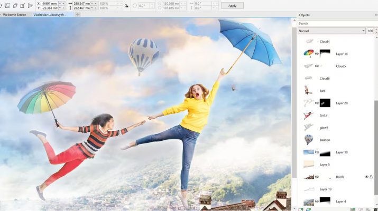Select the Layer 5 object row
This screenshot has height=211, width=378.
(x=335, y=165)
